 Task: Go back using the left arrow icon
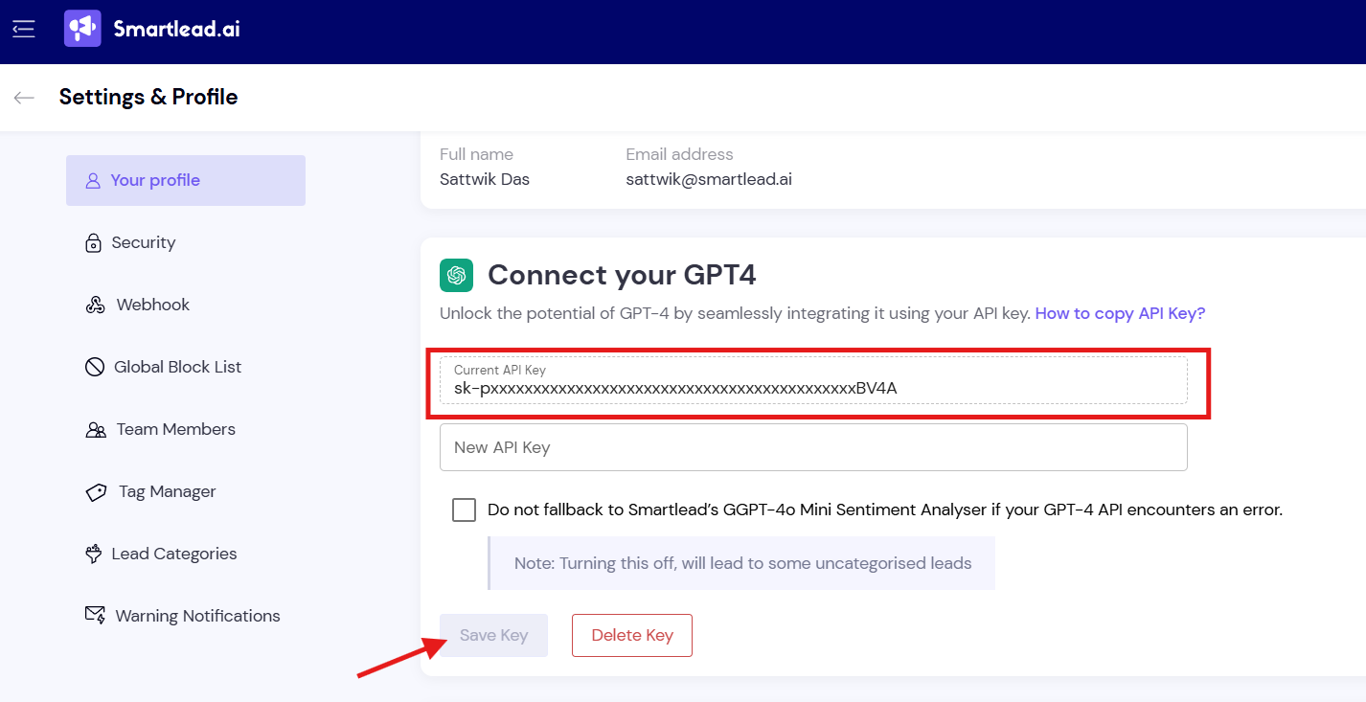point(24,98)
